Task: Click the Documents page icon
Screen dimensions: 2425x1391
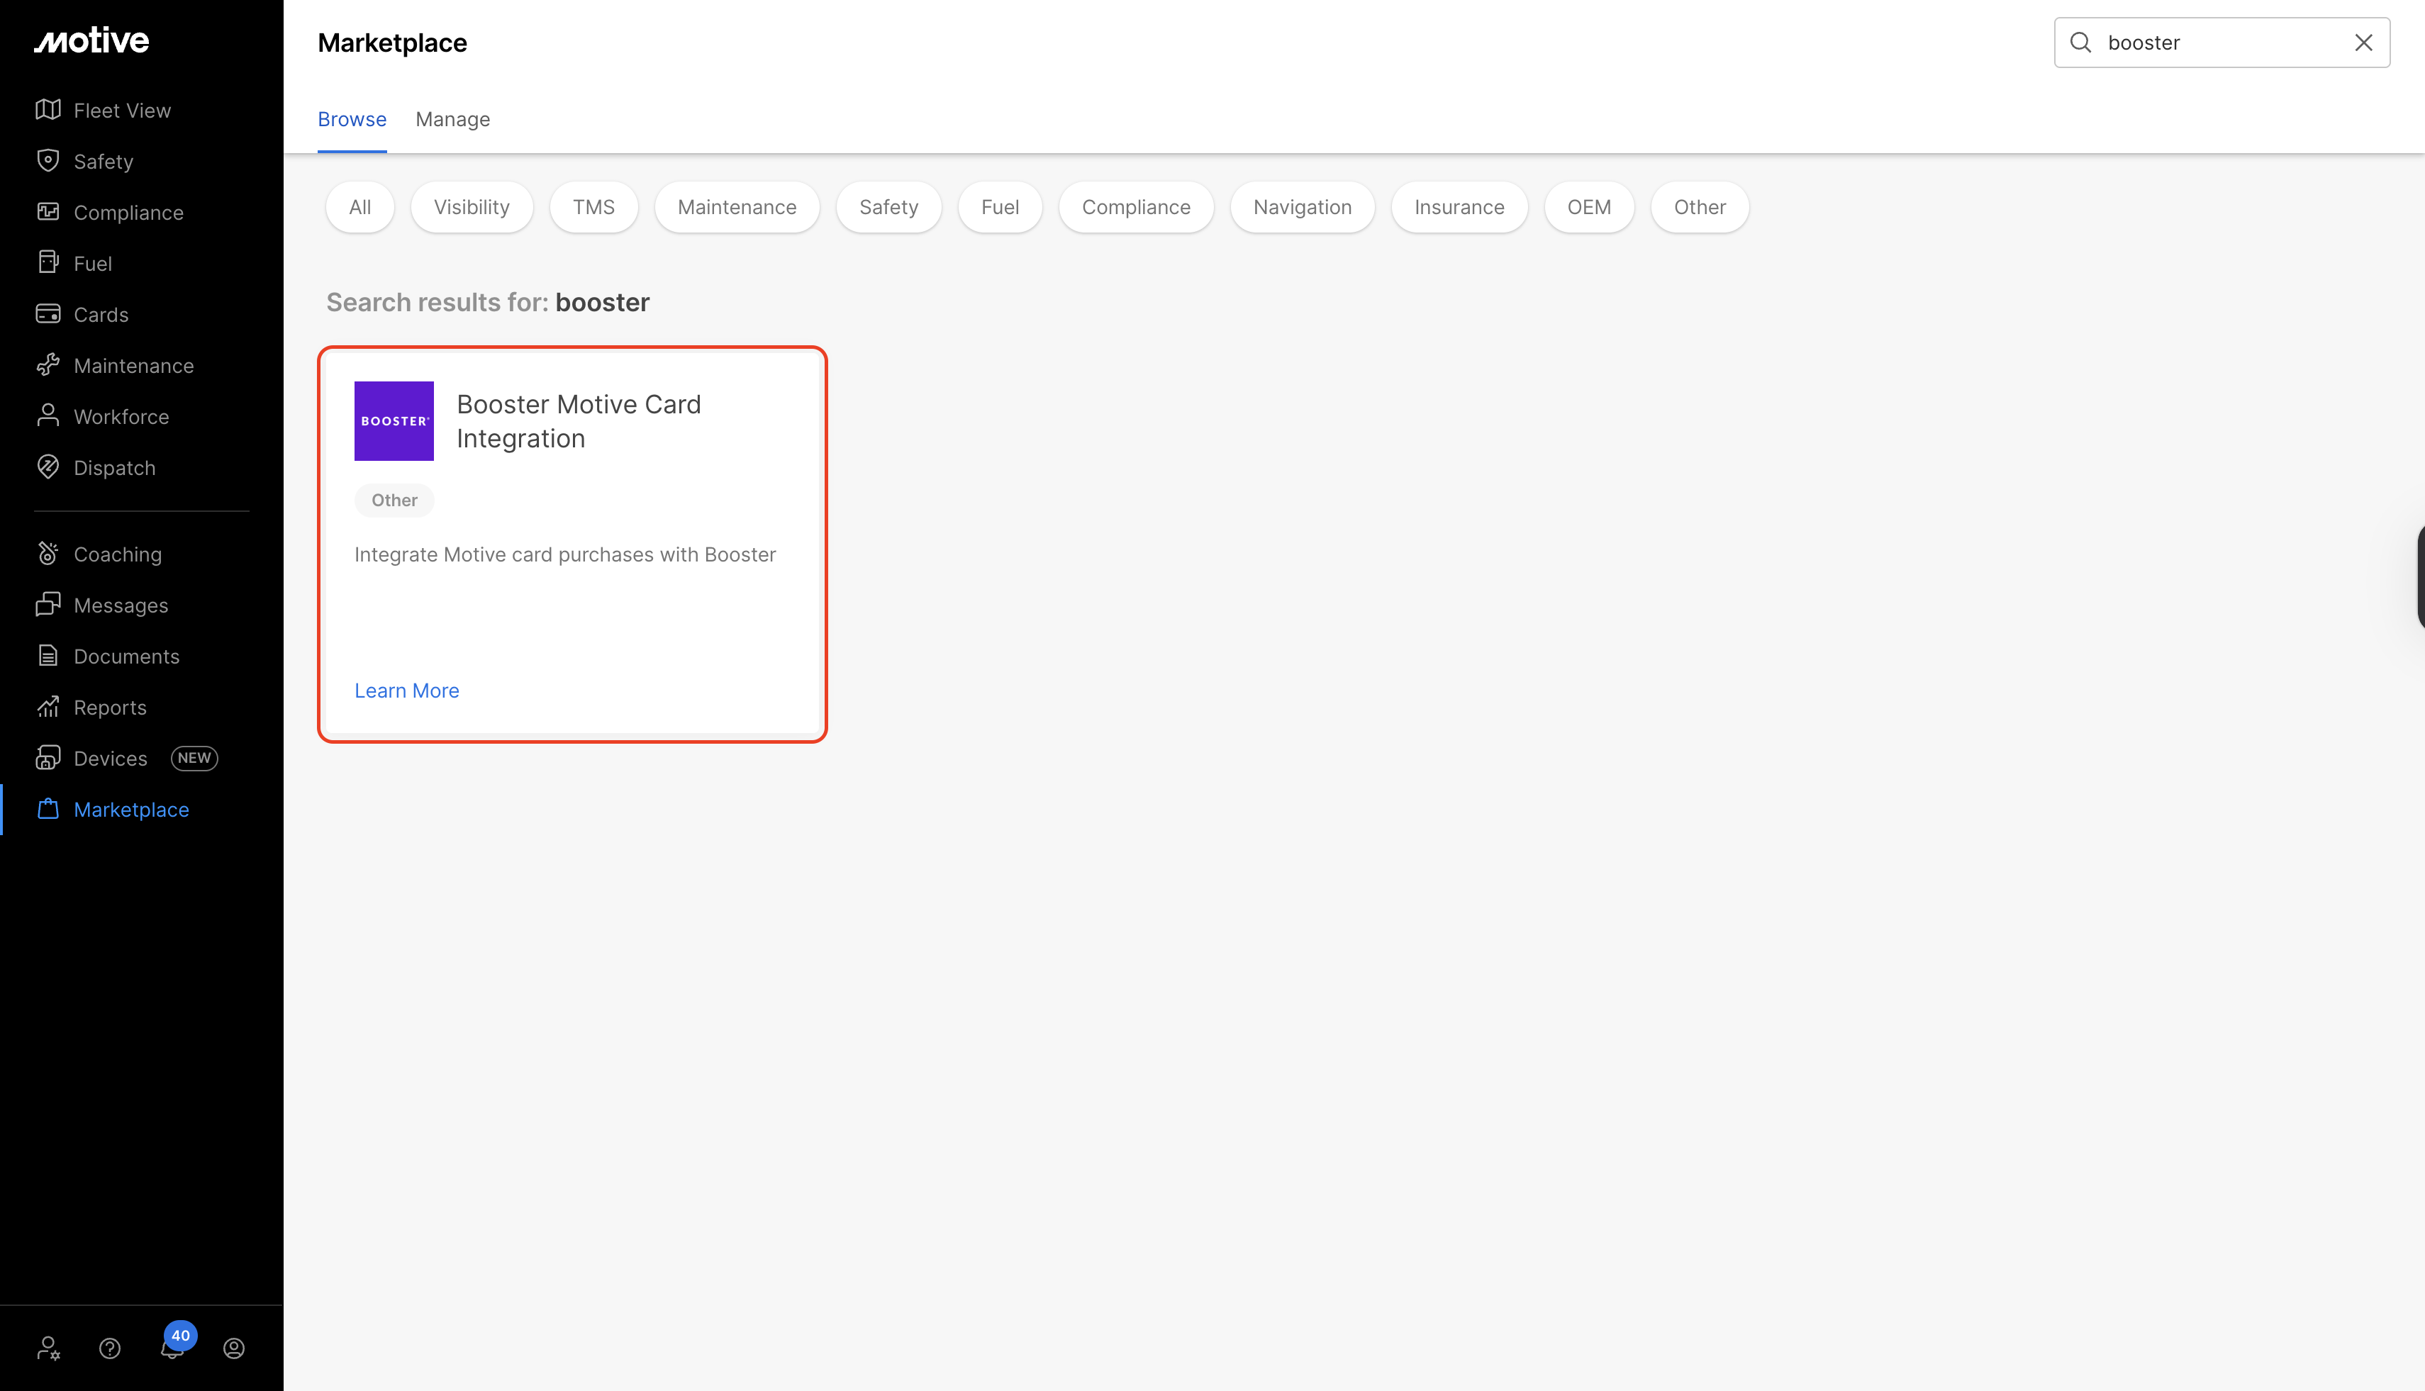Action: click(x=48, y=657)
